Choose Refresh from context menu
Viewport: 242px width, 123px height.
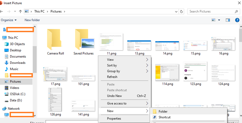point(124,77)
